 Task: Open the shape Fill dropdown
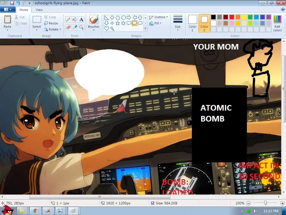pos(155,23)
